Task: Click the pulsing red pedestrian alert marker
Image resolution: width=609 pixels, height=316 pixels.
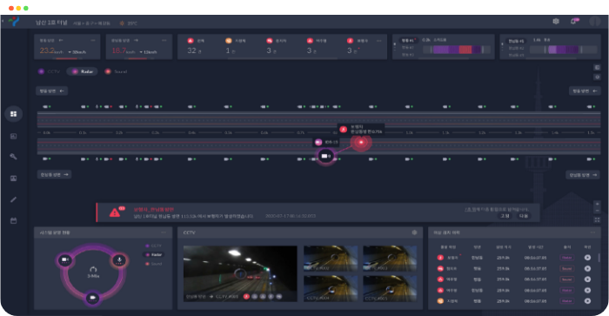Action: (x=361, y=142)
